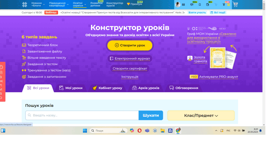Open the bookmarks icon in header
This screenshot has height=150, width=268.
pos(200,5)
